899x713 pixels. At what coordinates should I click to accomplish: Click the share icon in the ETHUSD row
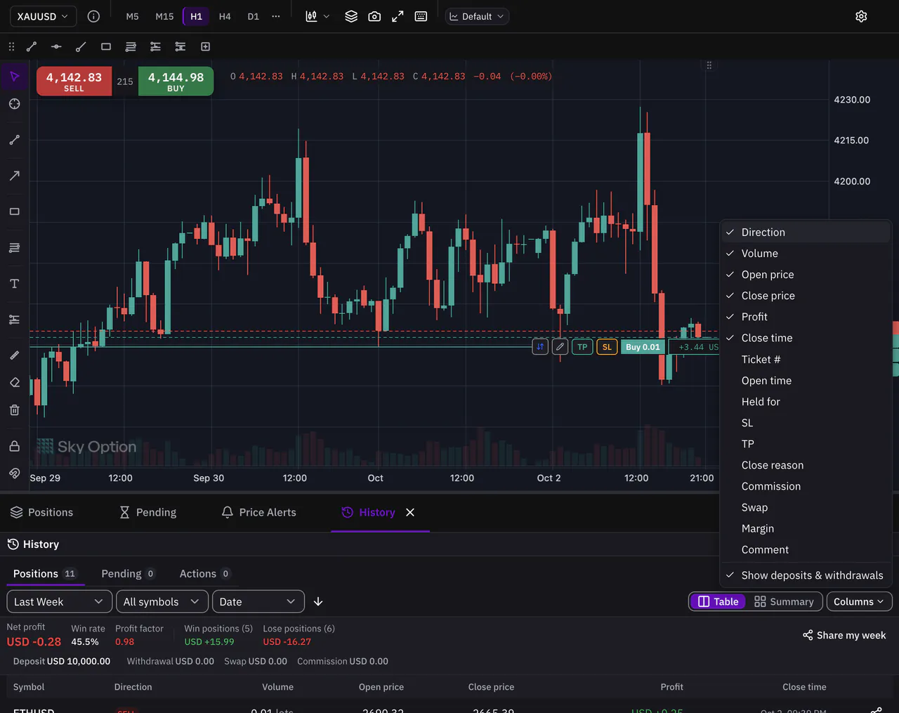click(x=876, y=709)
